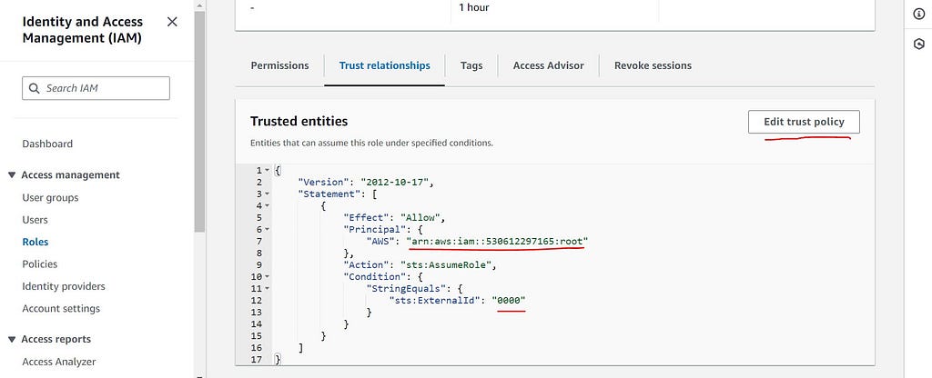Click the "sts:ExternalId" key on line 12
The image size is (932, 378).
click(x=434, y=300)
